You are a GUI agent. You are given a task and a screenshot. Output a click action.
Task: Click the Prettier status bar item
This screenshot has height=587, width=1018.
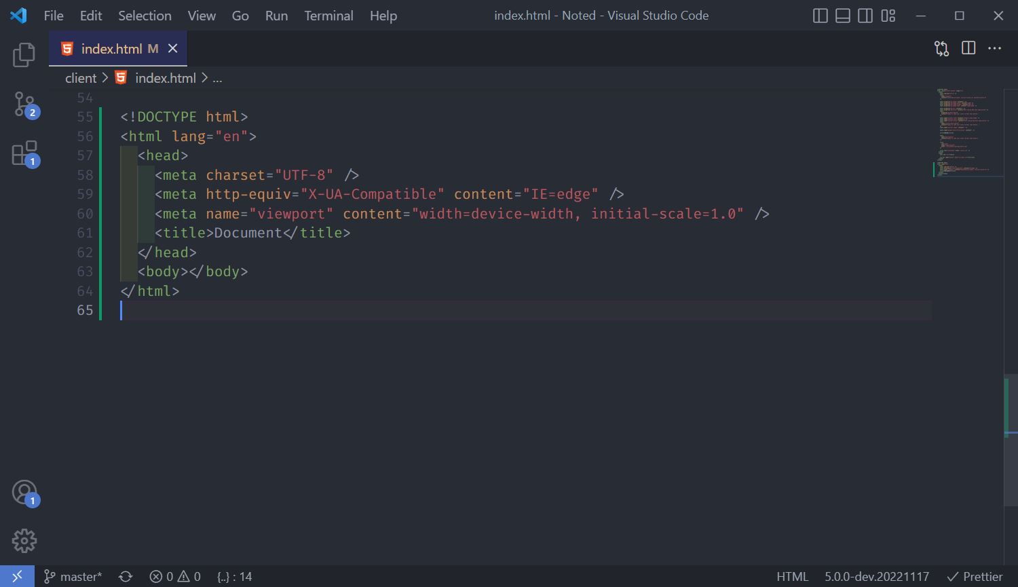click(x=975, y=576)
